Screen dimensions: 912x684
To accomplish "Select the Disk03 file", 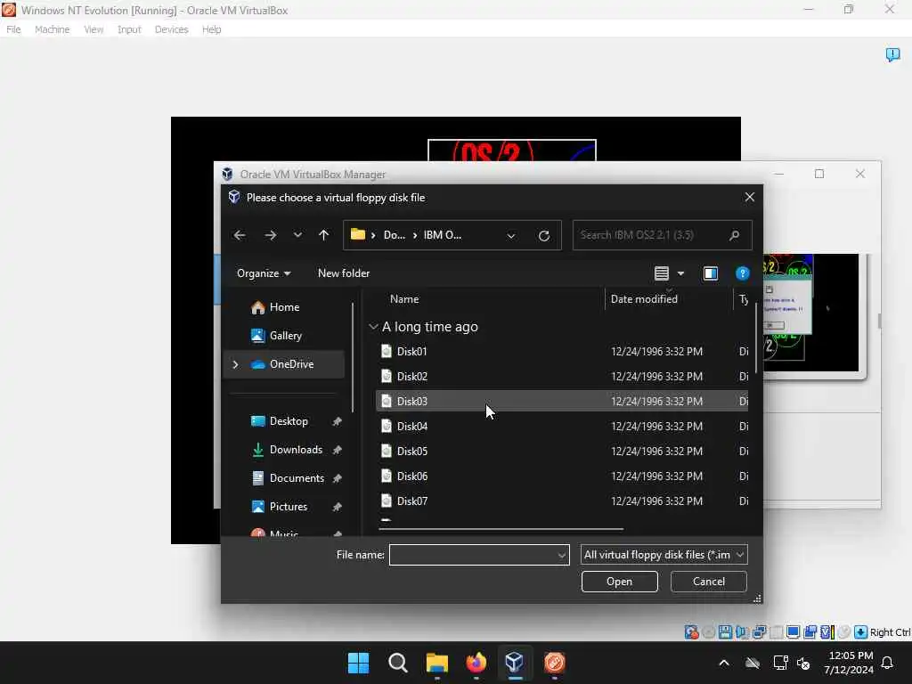I will [x=562, y=402].
